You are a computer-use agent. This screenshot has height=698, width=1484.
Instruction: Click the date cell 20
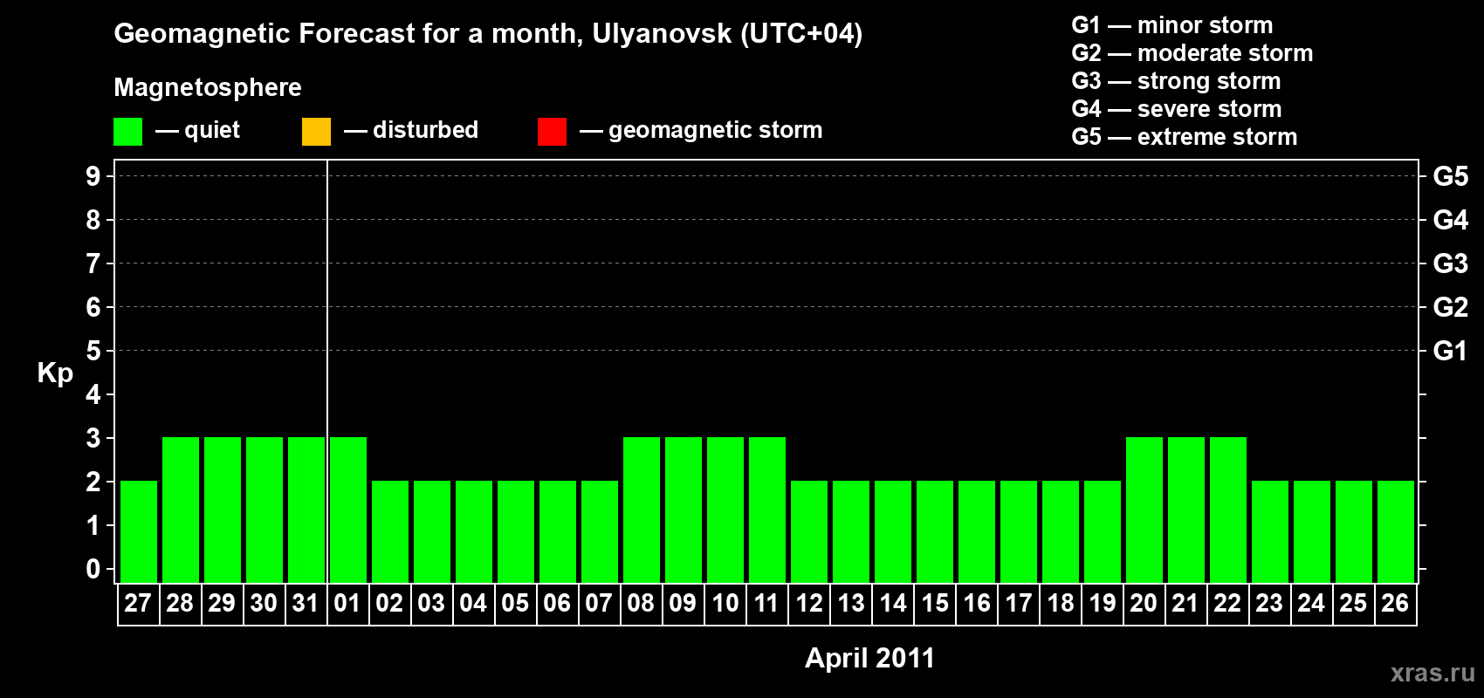(x=1144, y=604)
